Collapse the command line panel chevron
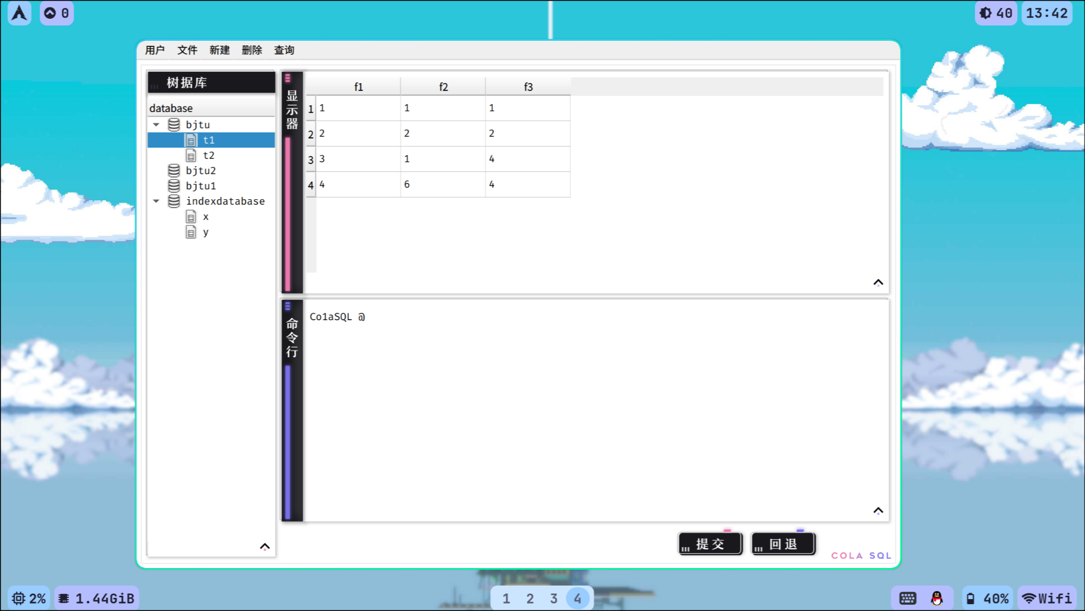Image resolution: width=1085 pixels, height=611 pixels. [x=878, y=510]
